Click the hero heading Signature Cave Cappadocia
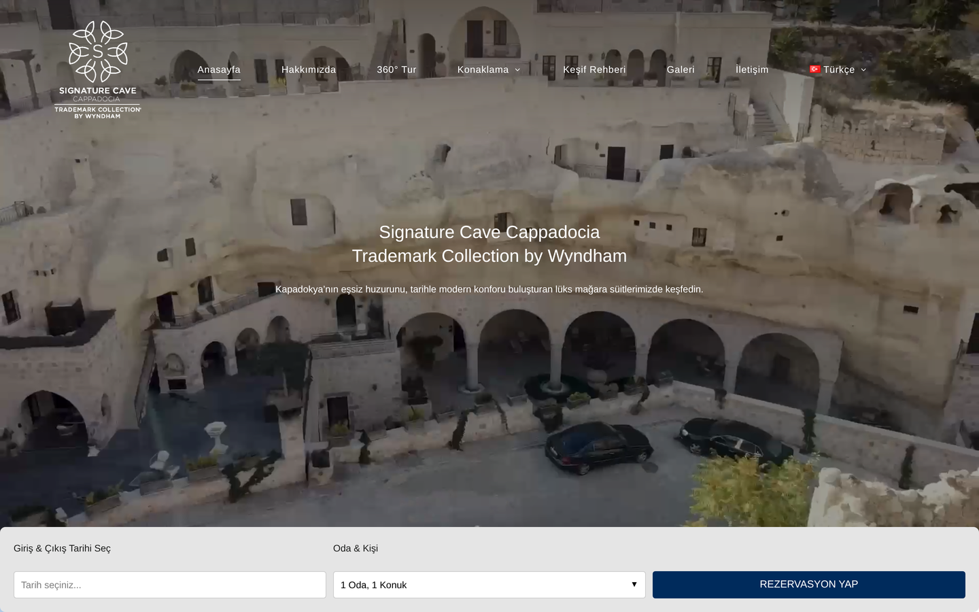Screen dimensions: 979x612 pyautogui.click(x=489, y=232)
